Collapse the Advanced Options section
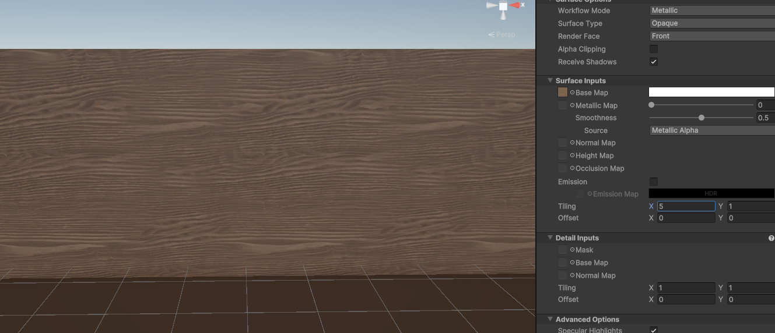This screenshot has height=333, width=775. pyautogui.click(x=550, y=319)
